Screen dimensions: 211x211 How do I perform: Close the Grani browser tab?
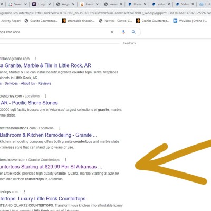click(x=97, y=4)
